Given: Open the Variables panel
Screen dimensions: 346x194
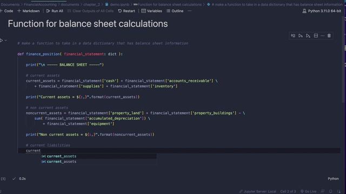Looking at the screenshot, I should (151, 11).
